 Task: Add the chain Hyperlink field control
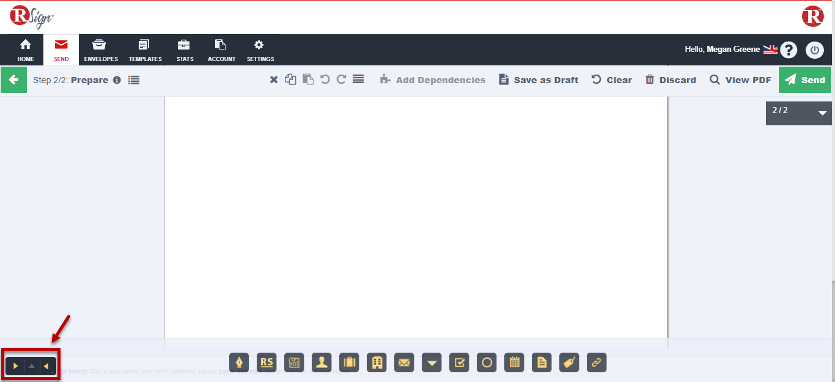pyautogui.click(x=597, y=362)
